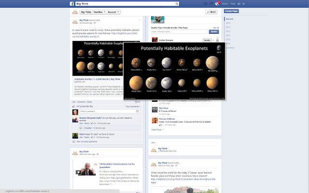Select Recent in the timeline navigation
This screenshot has width=309, height=193.
(x=229, y=19)
